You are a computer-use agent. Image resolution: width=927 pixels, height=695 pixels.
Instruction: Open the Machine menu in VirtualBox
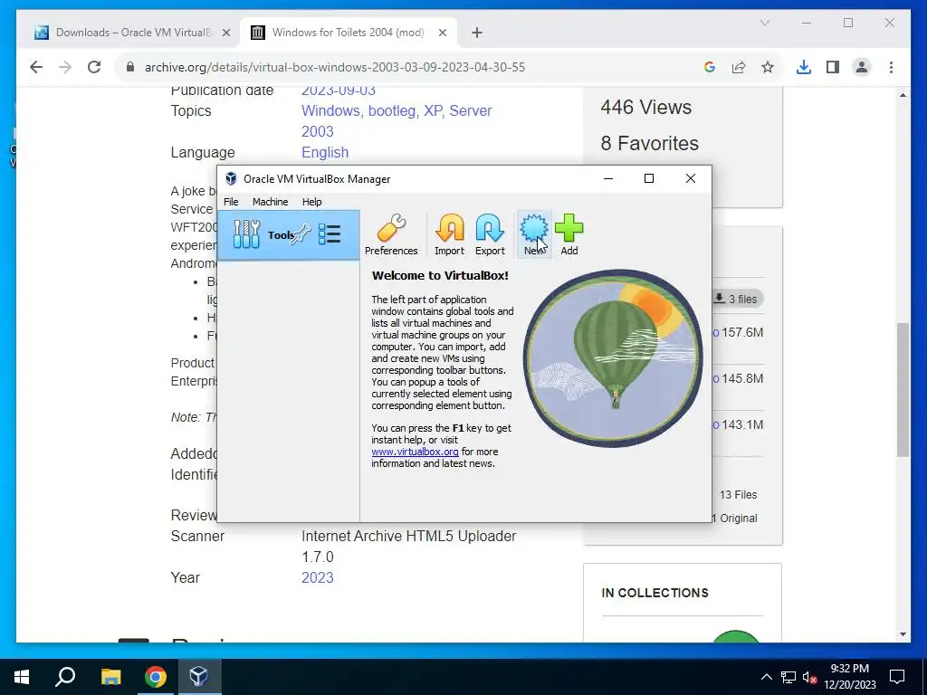(270, 202)
